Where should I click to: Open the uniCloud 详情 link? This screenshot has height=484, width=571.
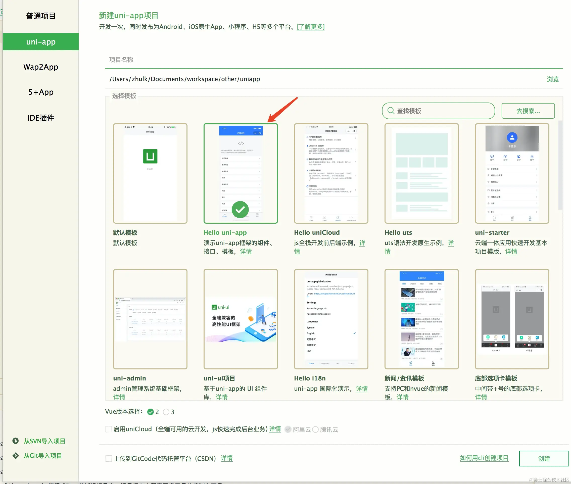tap(275, 429)
